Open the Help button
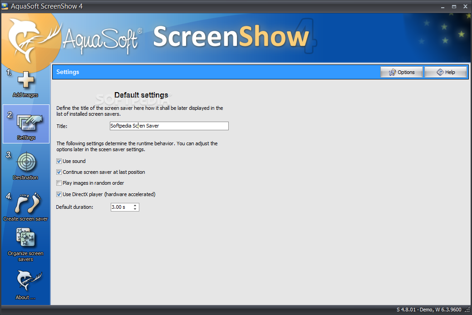This screenshot has width=472, height=315. pyautogui.click(x=446, y=72)
